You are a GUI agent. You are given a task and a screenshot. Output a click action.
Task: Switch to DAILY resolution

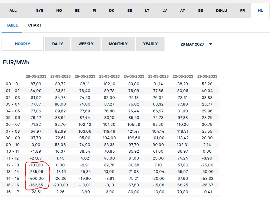click(57, 44)
